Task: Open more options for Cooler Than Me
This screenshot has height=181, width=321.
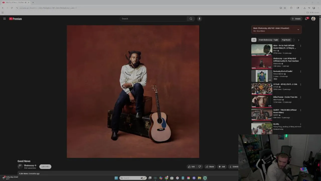Action: click(x=300, y=97)
